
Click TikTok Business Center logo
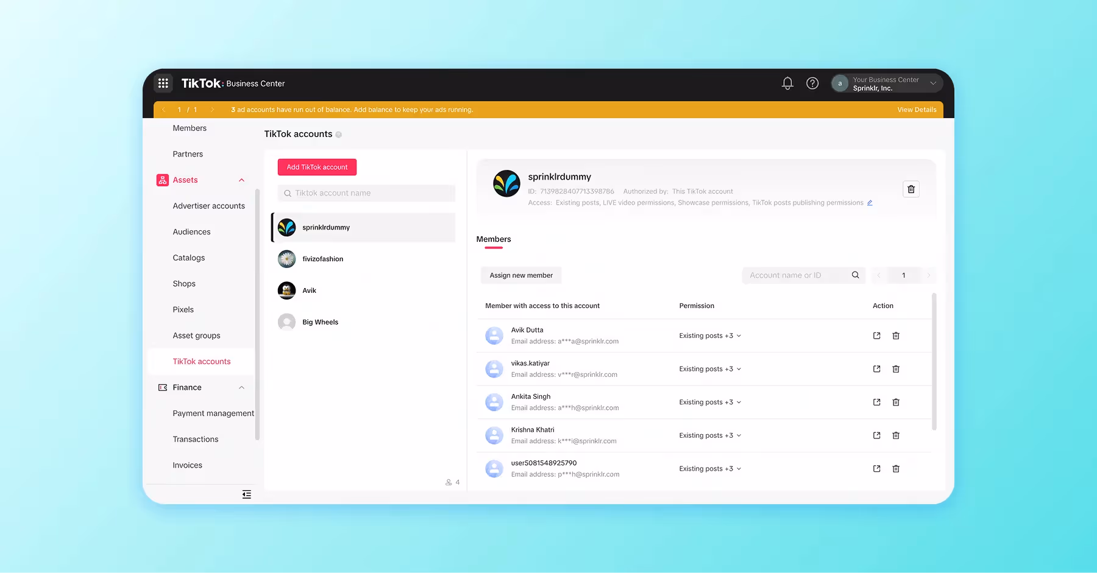[233, 83]
